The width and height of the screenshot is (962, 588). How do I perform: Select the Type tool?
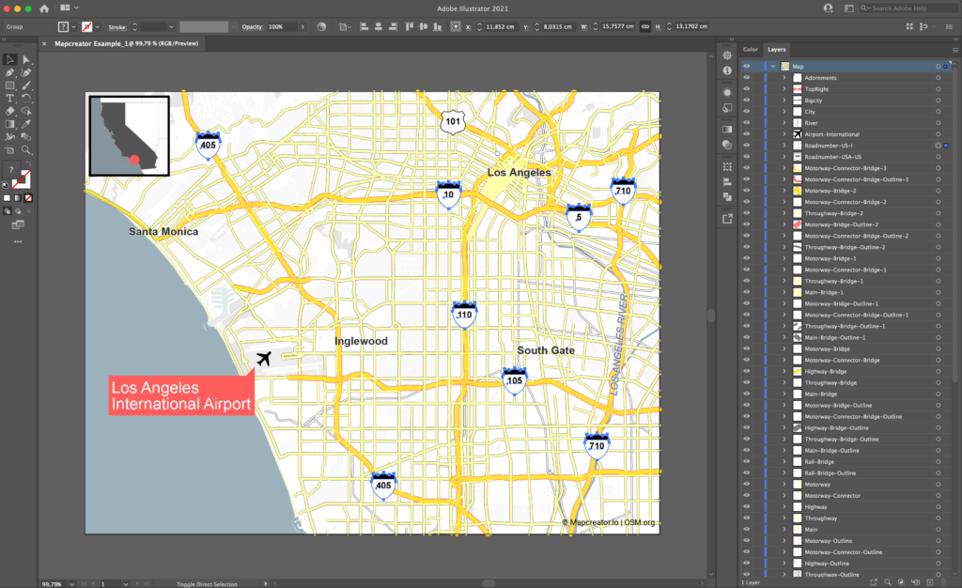point(9,98)
